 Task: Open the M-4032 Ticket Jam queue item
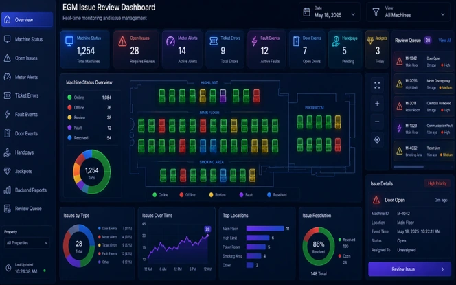[x=424, y=151]
